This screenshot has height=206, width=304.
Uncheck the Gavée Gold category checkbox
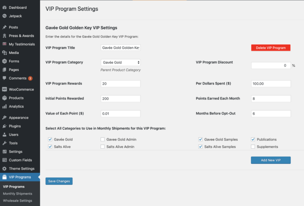(x=50, y=139)
